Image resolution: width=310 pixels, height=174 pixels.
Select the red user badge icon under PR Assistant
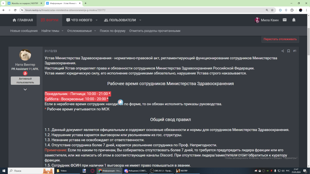point(25,74)
